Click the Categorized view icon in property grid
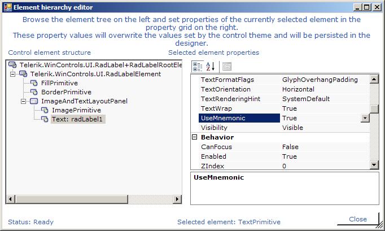 click(198, 66)
